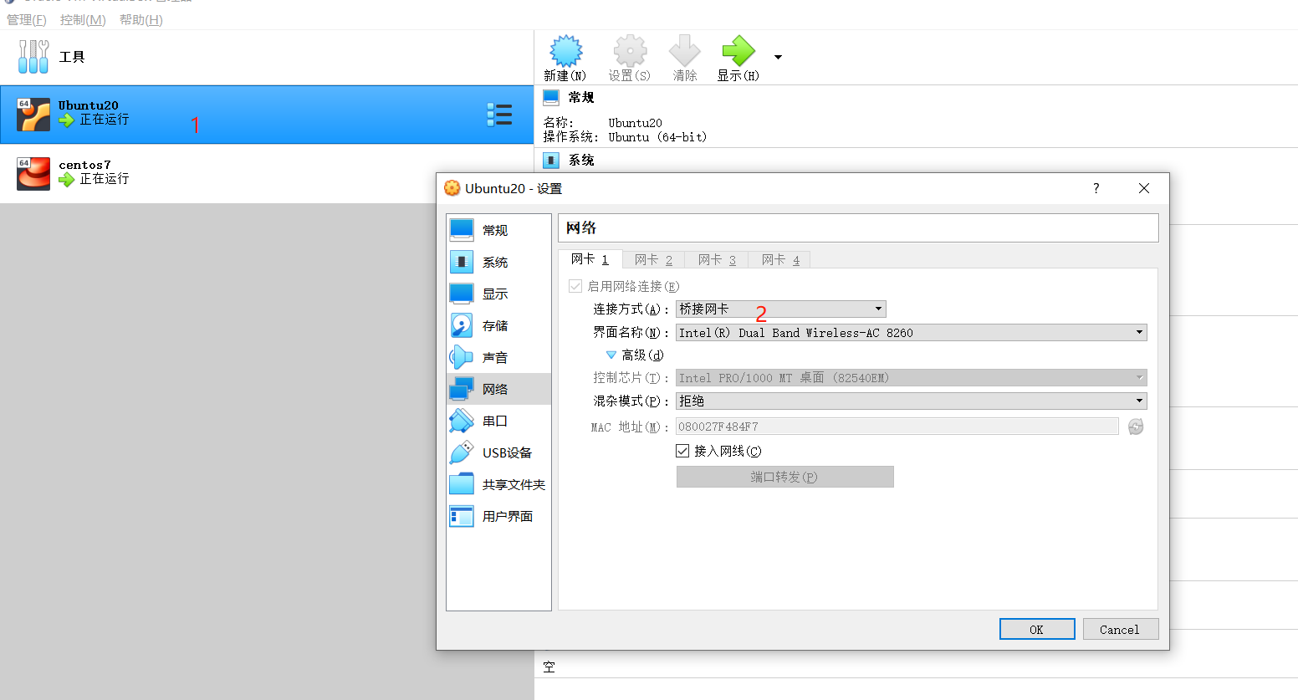Close the Ubuntu20 settings dialog
This screenshot has height=700, width=1298.
[x=1144, y=188]
